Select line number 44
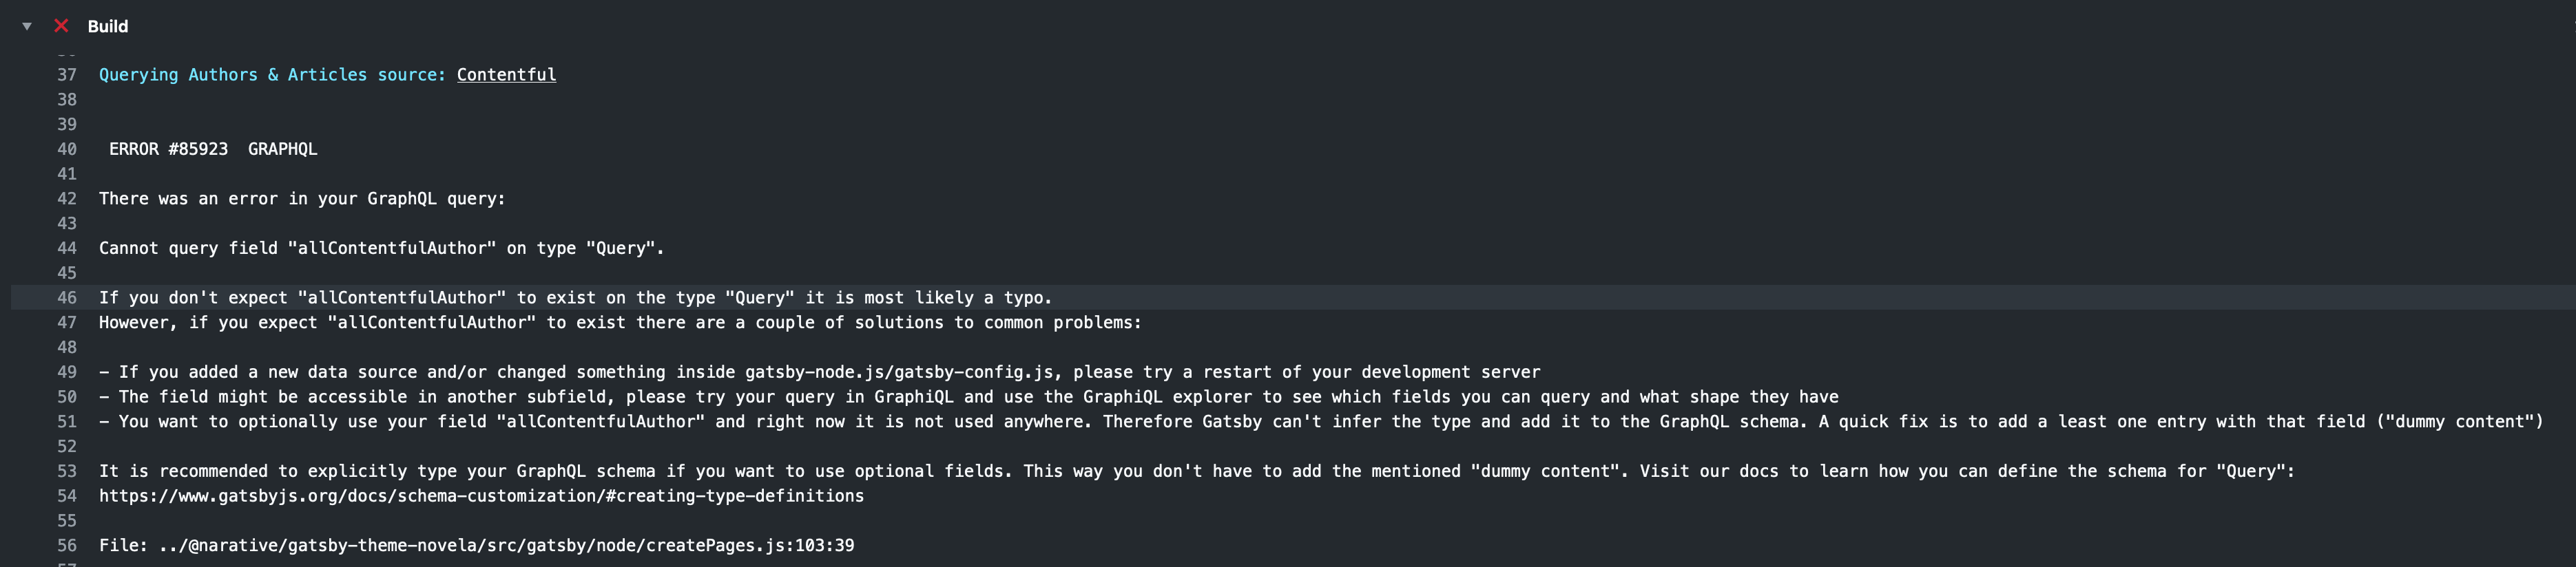The width and height of the screenshot is (2576, 567). click(x=66, y=248)
